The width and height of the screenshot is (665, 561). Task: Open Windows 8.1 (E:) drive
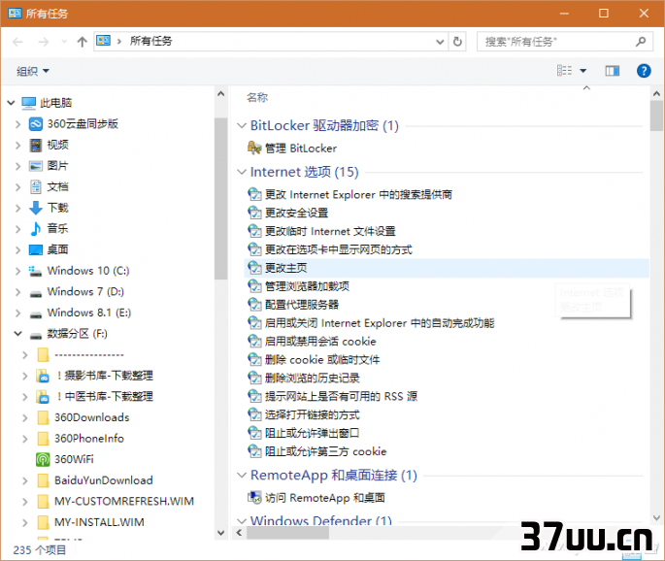point(89,313)
